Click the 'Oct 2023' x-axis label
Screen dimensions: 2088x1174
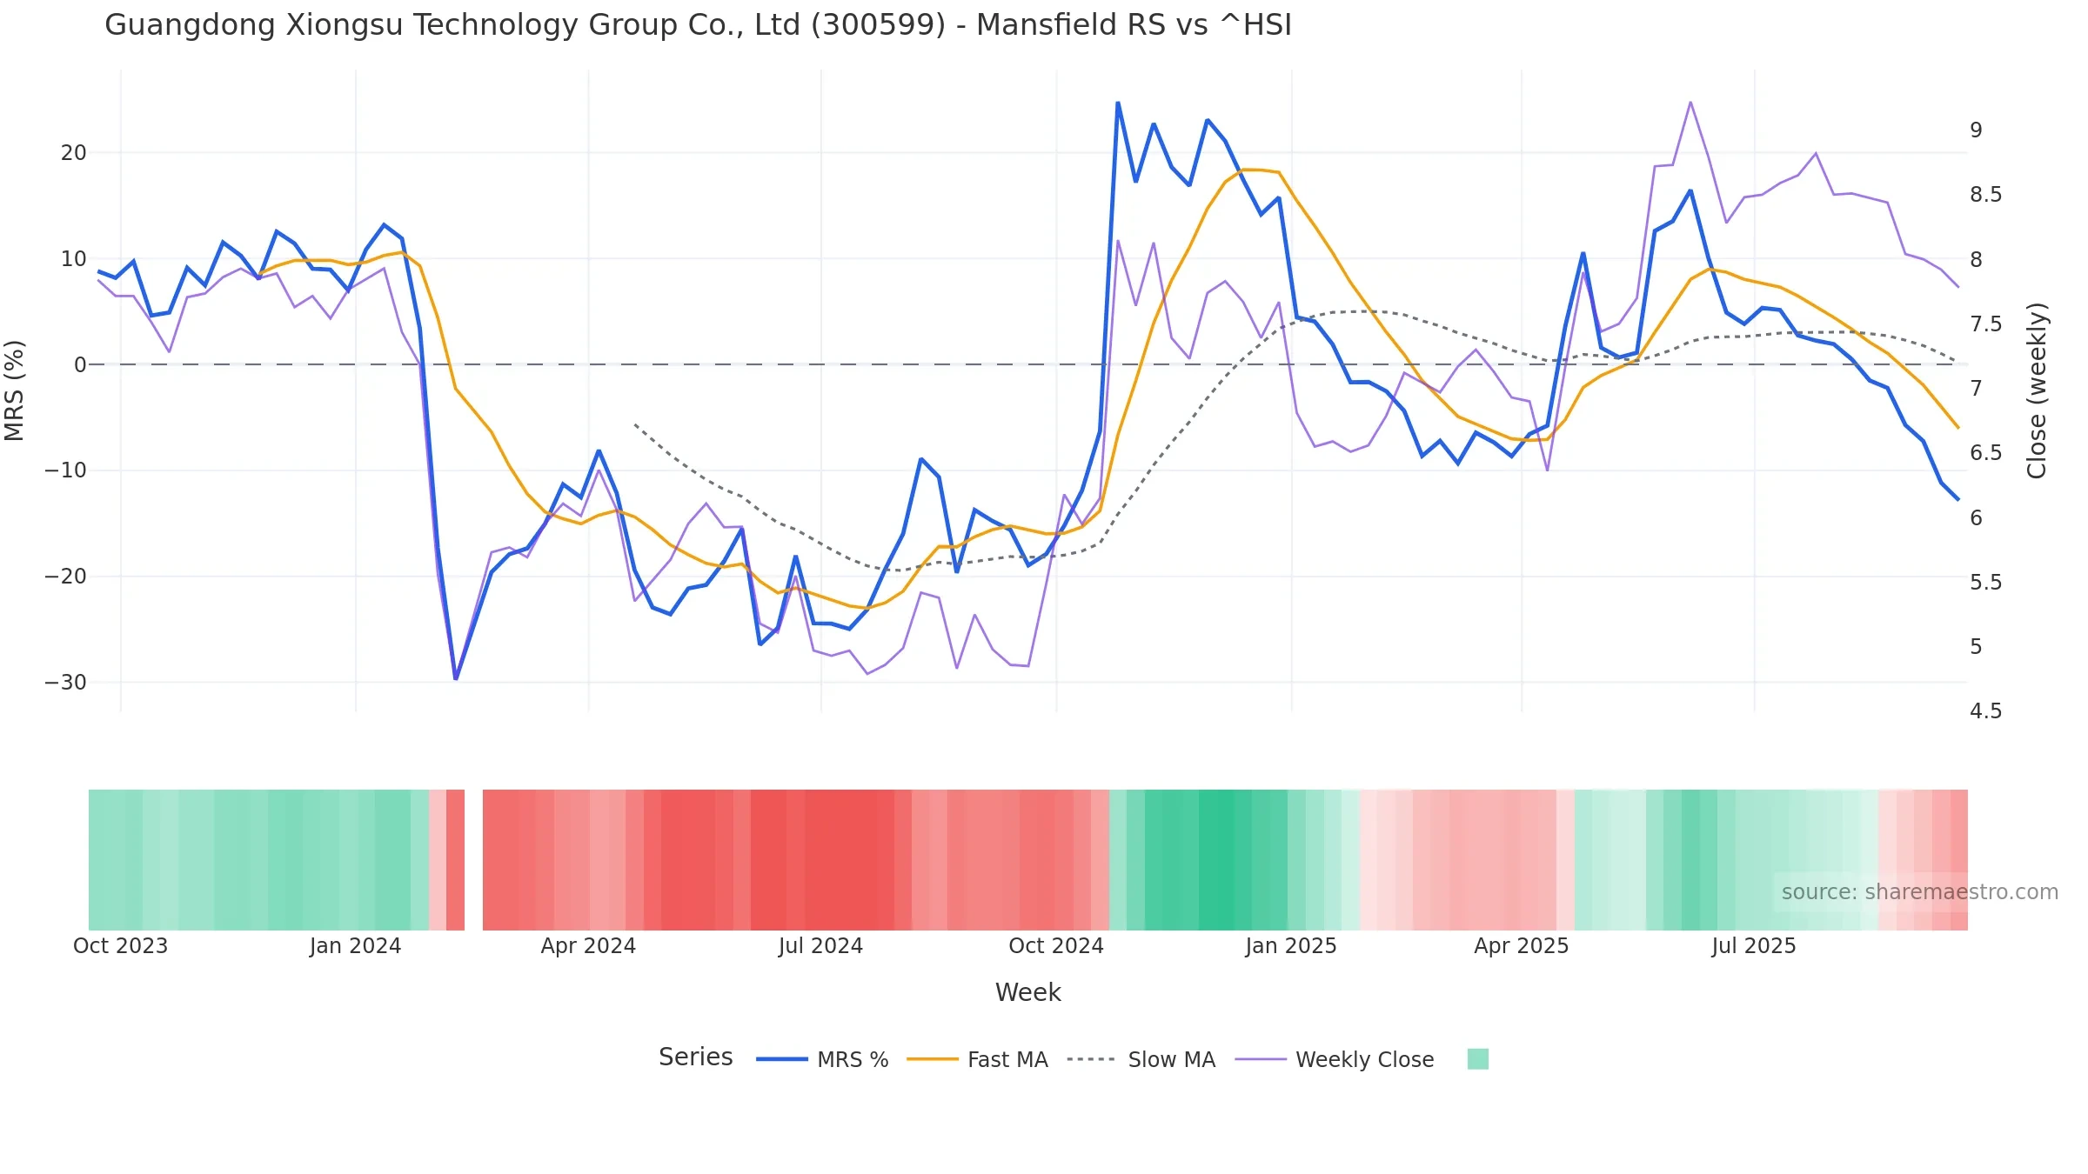pyautogui.click(x=120, y=946)
